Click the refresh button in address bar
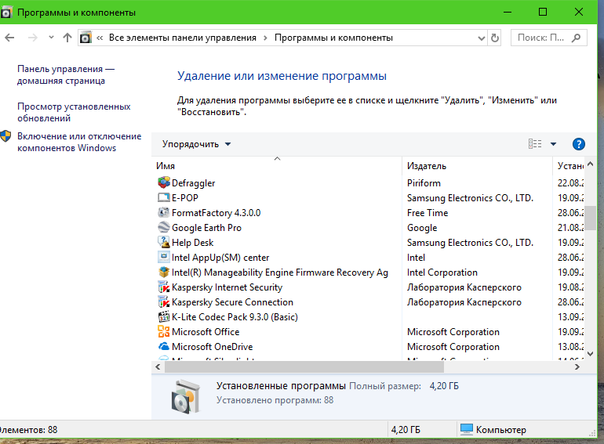 point(495,38)
